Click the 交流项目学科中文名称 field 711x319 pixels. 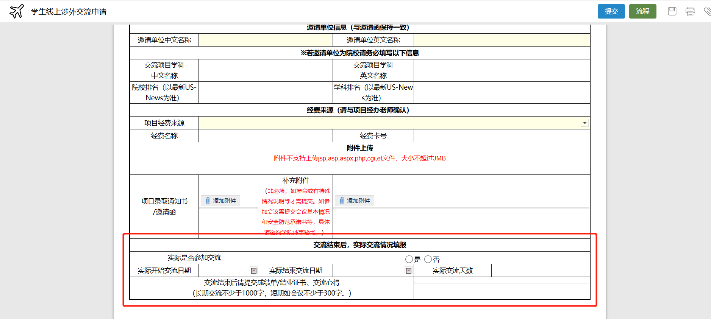[266, 70]
